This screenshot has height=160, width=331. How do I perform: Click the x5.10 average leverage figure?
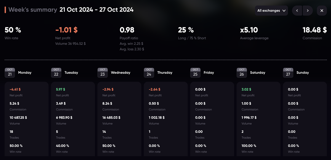[249, 30]
